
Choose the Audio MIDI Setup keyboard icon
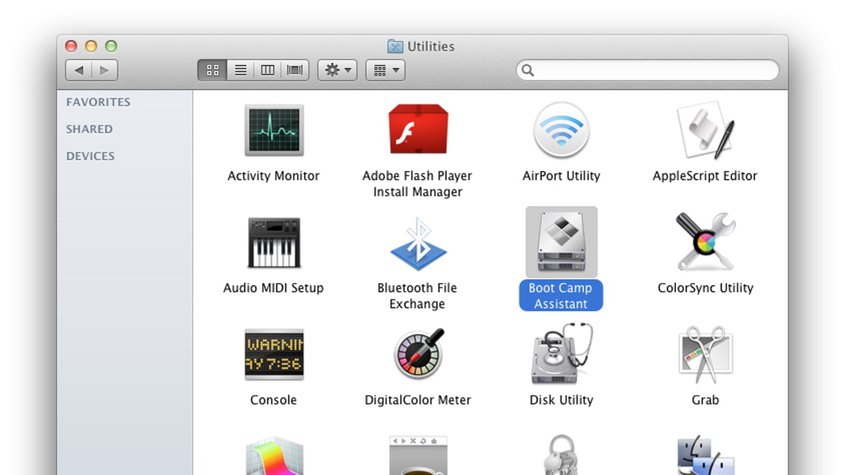coord(274,242)
